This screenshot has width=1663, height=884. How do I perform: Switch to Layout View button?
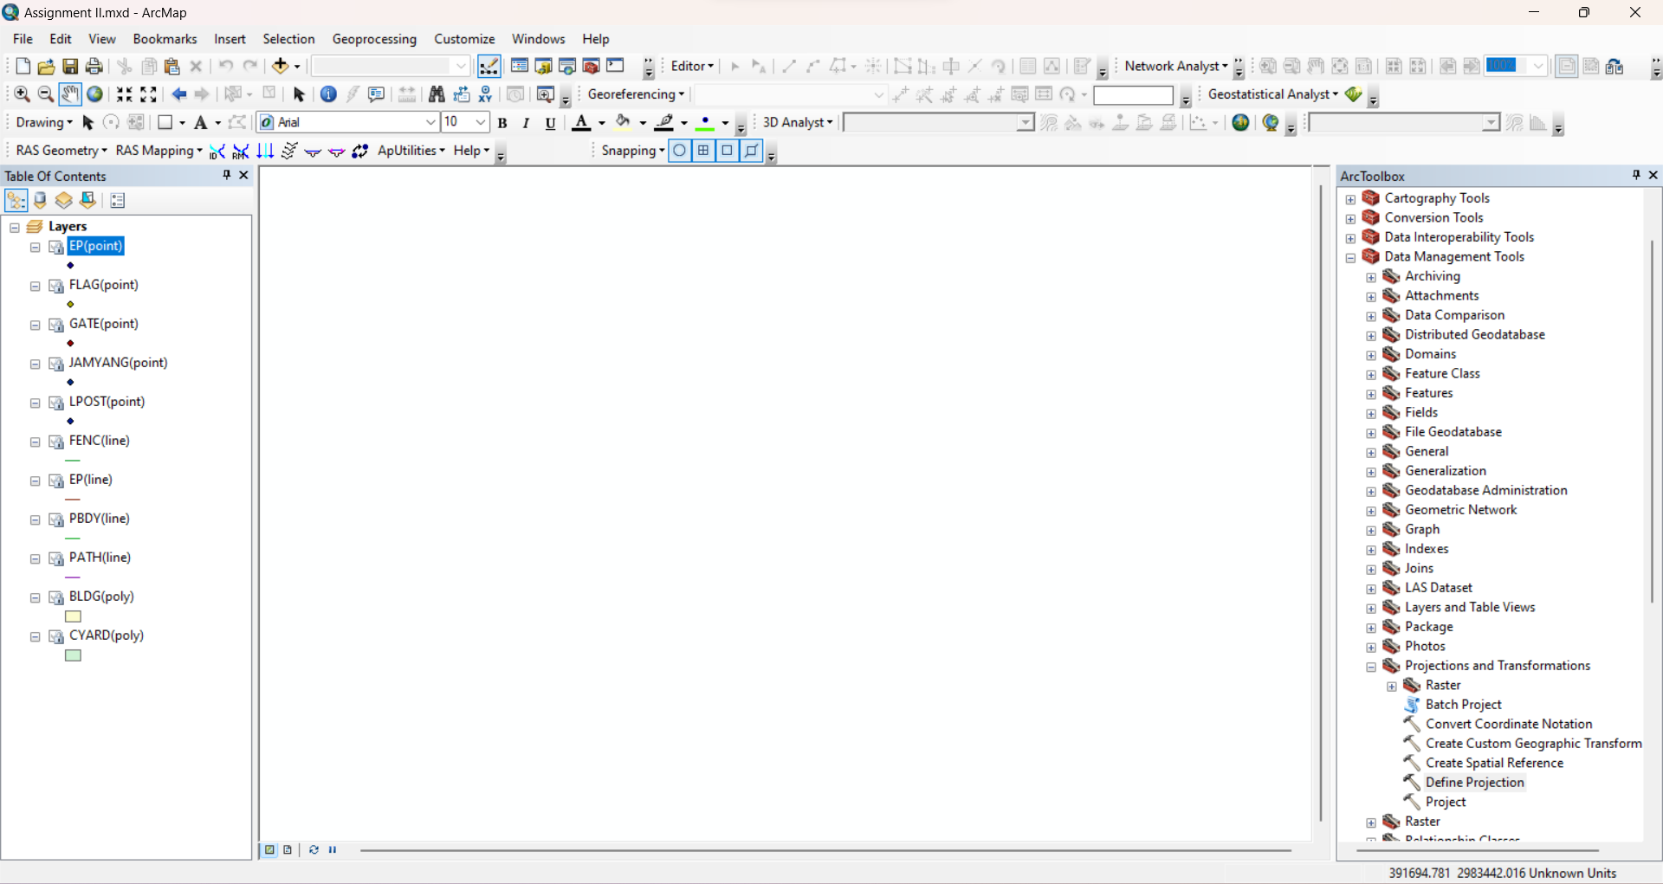288,850
